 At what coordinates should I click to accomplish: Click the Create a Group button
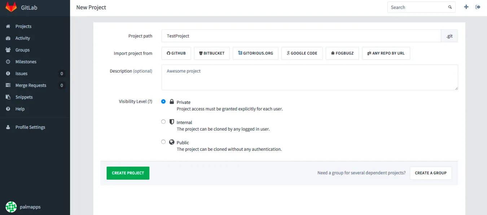click(x=431, y=173)
